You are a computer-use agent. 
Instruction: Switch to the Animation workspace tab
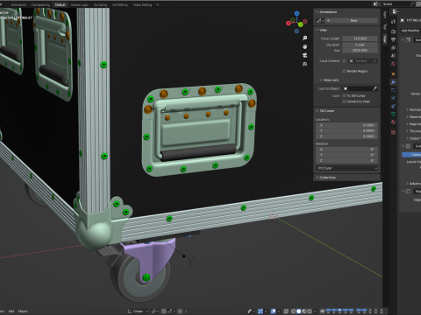coord(18,4)
